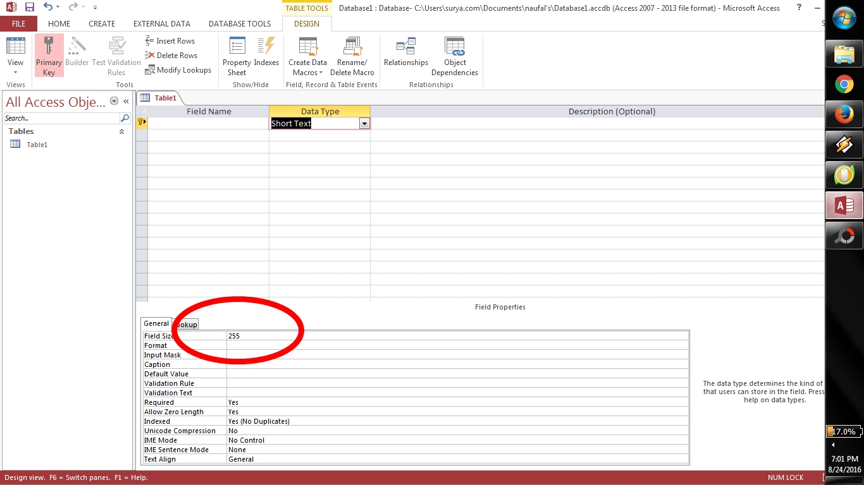Image resolution: width=864 pixels, height=485 pixels.
Task: Click the Save icon in quick access toolbar
Action: click(29, 8)
